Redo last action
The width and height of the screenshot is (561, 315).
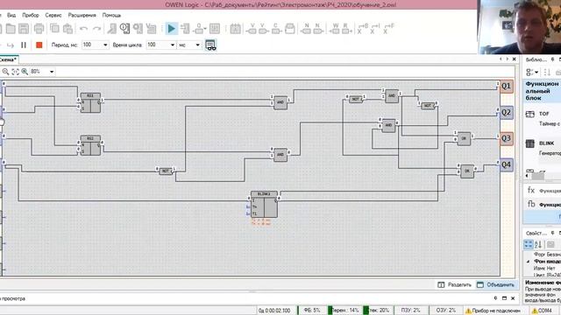tap(96, 29)
